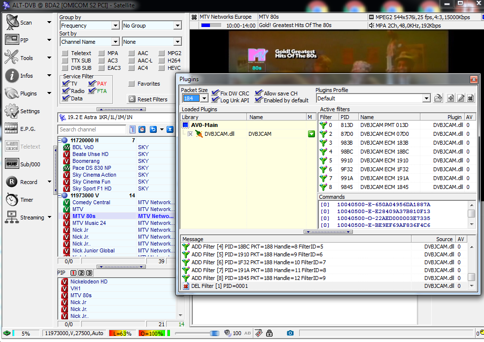The height and width of the screenshot is (342, 484).
Task: Click the padlock icon in status bar
Action: [270, 333]
